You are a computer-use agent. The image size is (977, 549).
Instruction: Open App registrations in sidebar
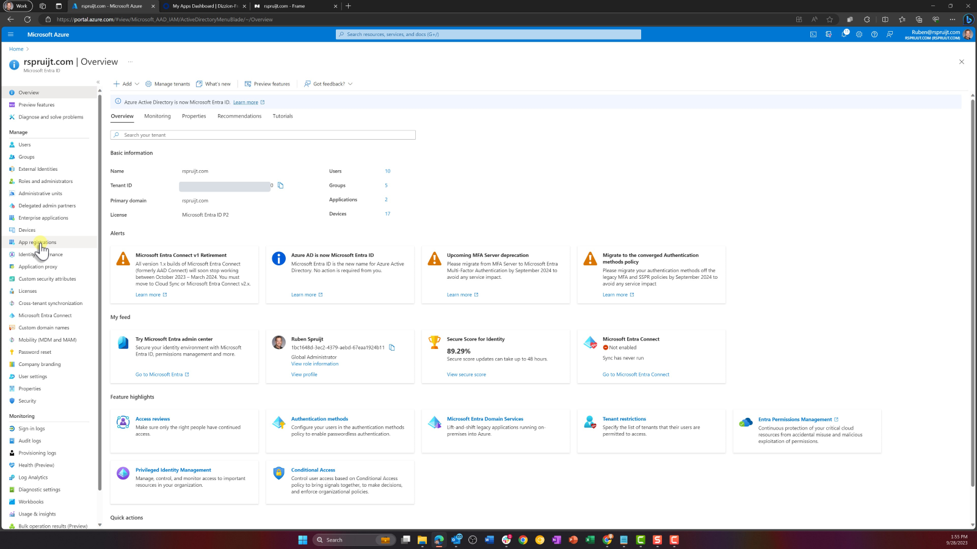[37, 242]
